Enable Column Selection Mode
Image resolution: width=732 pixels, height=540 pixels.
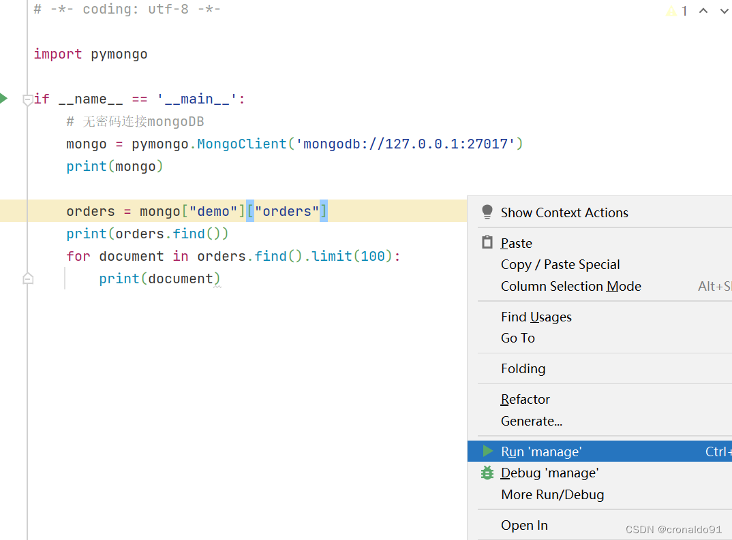click(x=599, y=286)
